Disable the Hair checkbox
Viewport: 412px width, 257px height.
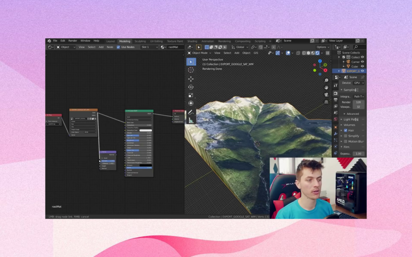click(x=345, y=131)
